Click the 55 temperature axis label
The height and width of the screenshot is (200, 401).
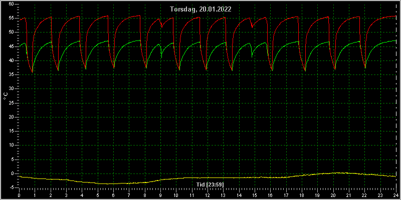12,18
